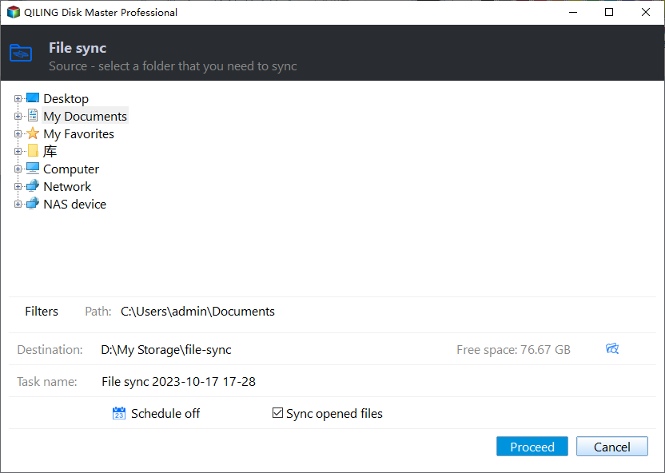Click the File sync folder icon in header
665x473 pixels.
pyautogui.click(x=21, y=53)
